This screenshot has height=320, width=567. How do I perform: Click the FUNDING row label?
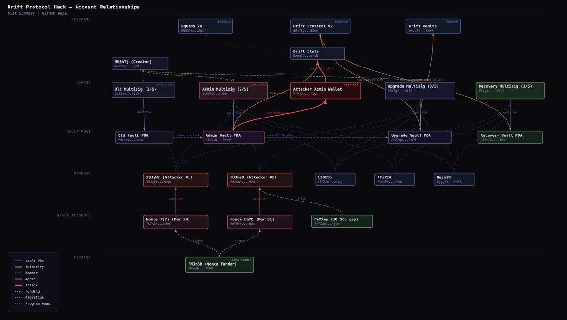coord(82,257)
